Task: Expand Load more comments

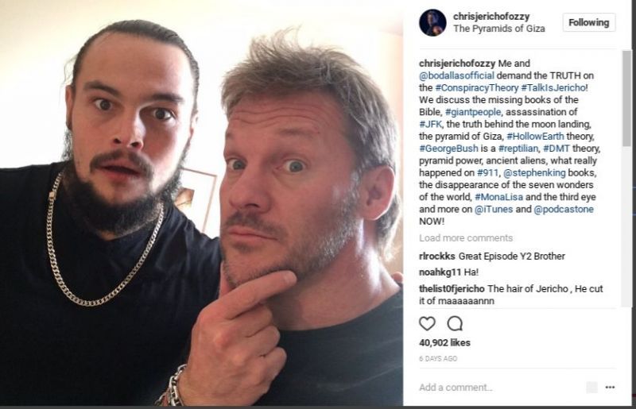Action: tap(466, 238)
